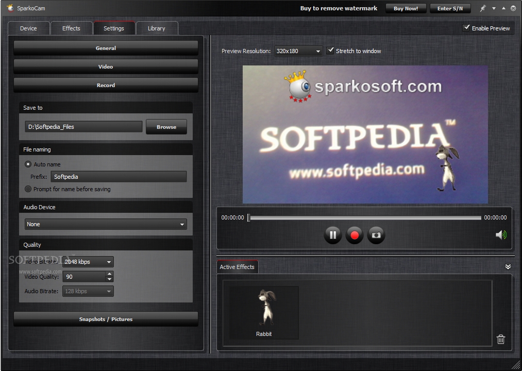This screenshot has width=522, height=371.
Task: Open the disabled Audio Bitrate dropdown
Action: pos(88,291)
